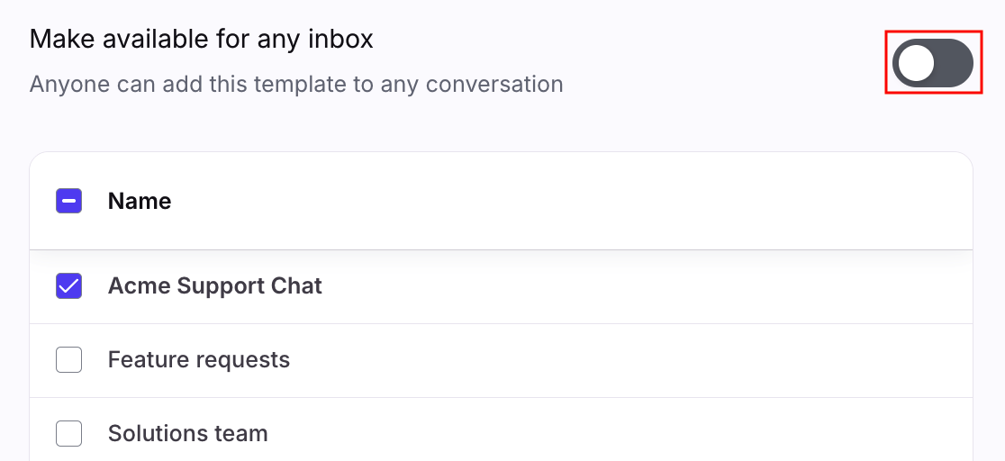Select the Feature requests inbox name
1005x461 pixels.
click(x=198, y=360)
